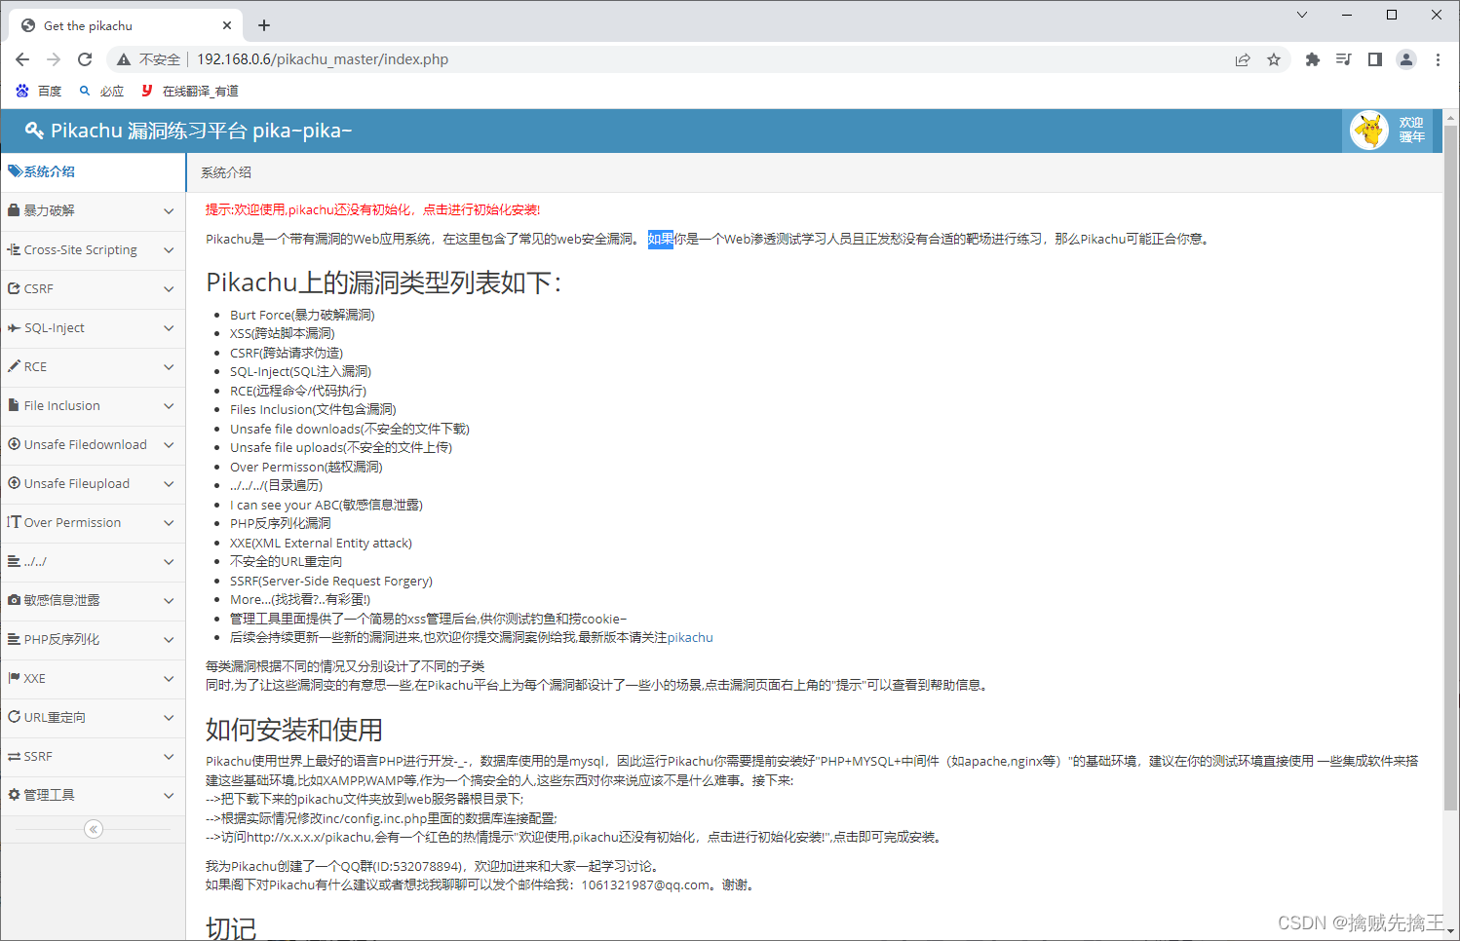Image resolution: width=1460 pixels, height=941 pixels.
Task: Open the 在线翻译_有道 bookmark
Action: point(189,91)
